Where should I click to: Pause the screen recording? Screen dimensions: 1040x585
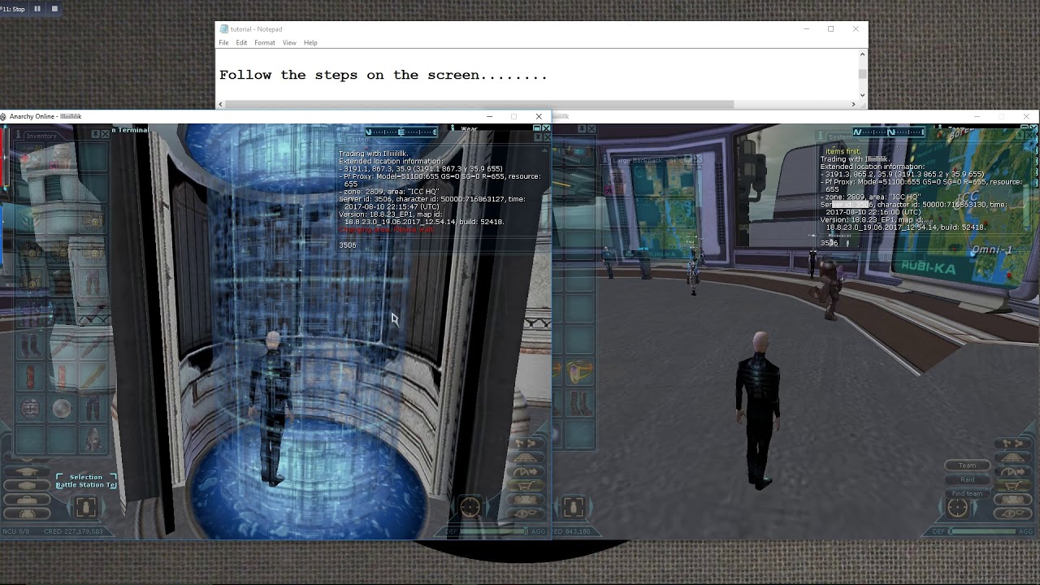37,9
